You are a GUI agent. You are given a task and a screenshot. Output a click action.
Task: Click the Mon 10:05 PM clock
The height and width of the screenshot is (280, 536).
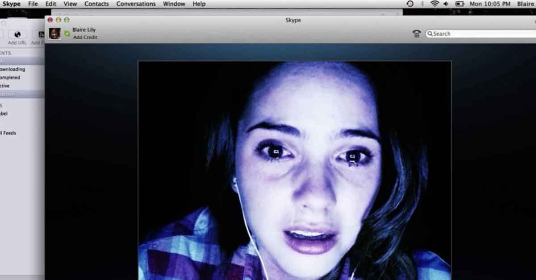[x=490, y=4]
